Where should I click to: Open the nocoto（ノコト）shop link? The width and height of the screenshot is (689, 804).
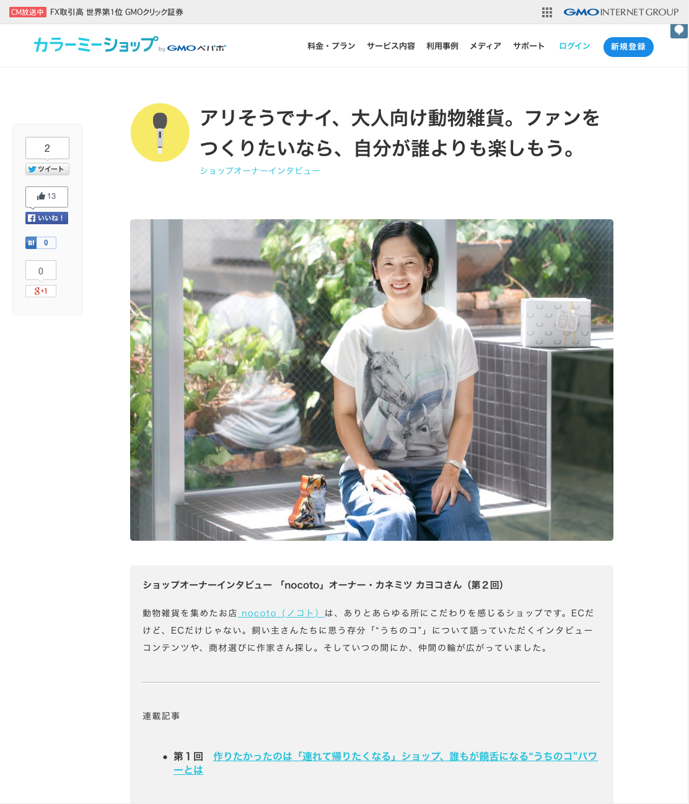click(281, 613)
